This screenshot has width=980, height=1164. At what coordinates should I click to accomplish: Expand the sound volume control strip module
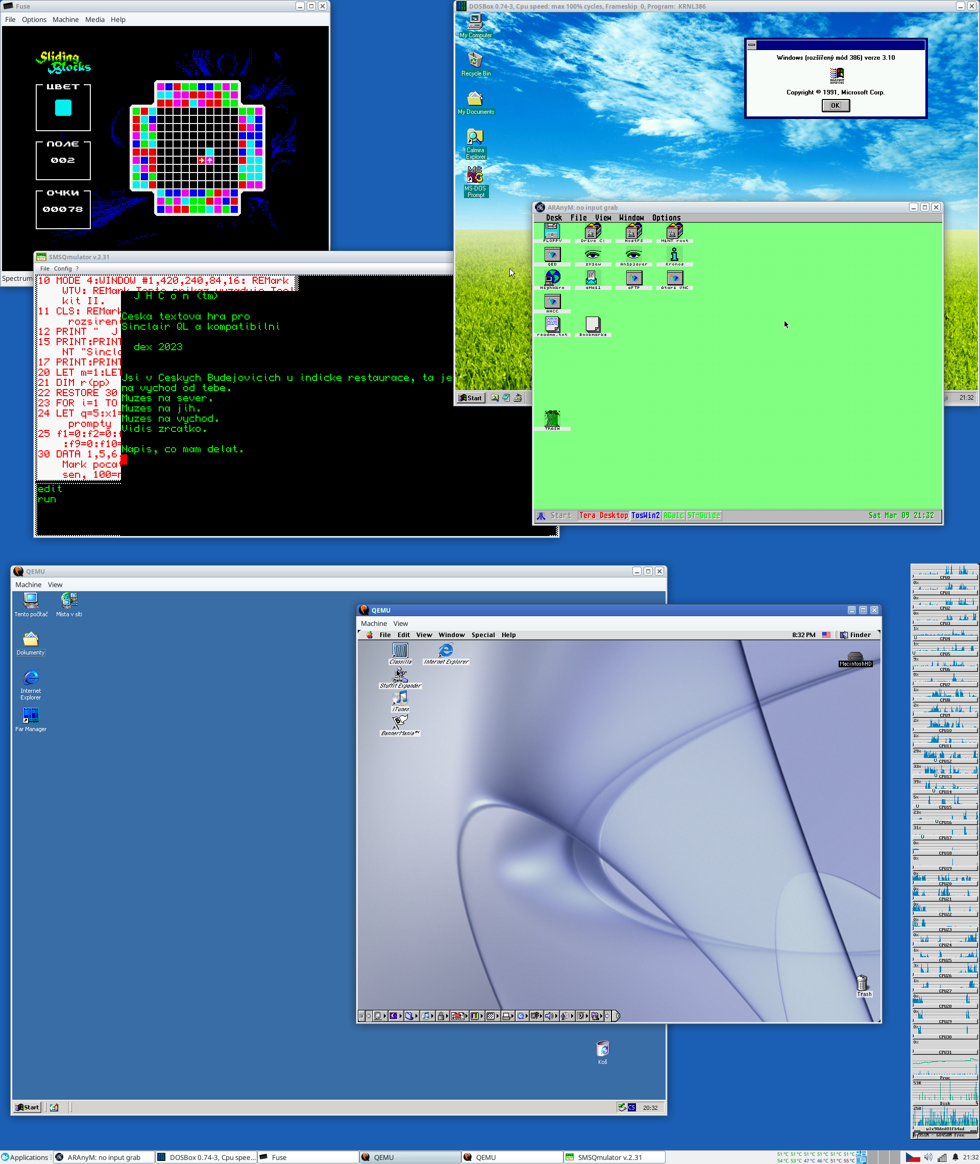point(551,1016)
